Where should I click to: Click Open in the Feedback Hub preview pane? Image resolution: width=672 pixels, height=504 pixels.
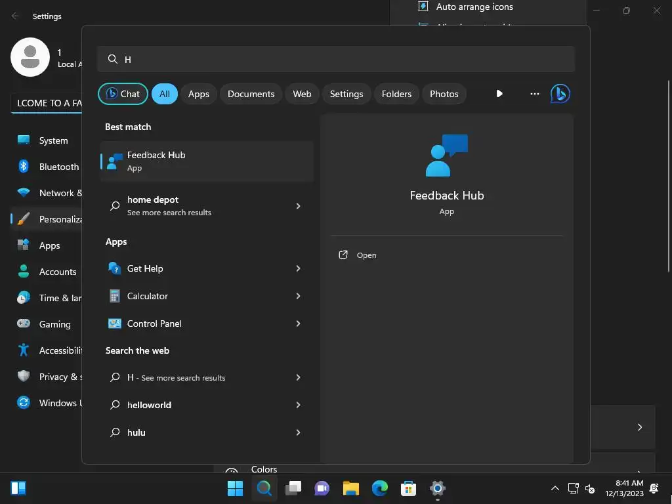pos(366,255)
